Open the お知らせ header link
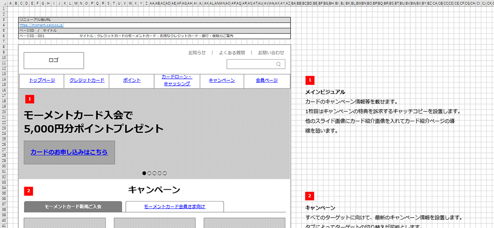Screen dimensions: 494x228 click(x=197, y=52)
